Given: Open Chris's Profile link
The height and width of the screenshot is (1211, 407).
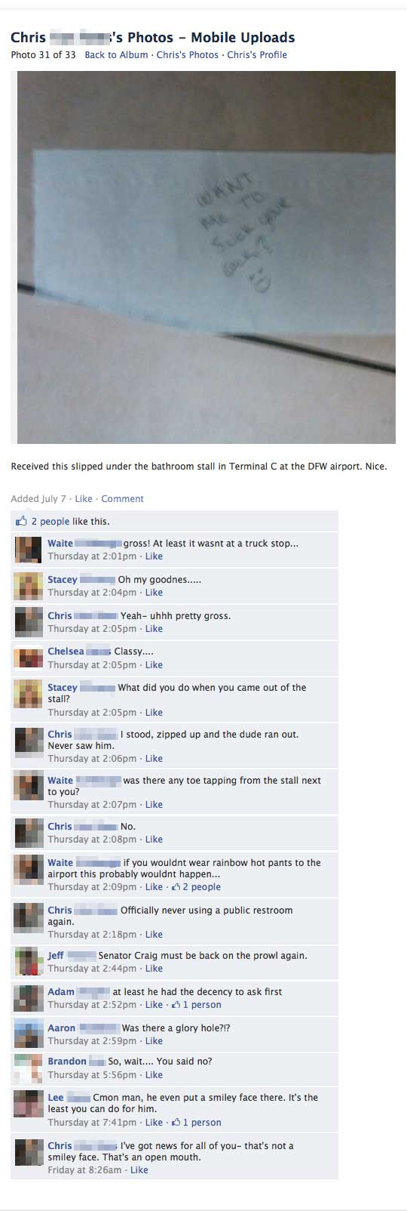Looking at the screenshot, I should click(257, 55).
